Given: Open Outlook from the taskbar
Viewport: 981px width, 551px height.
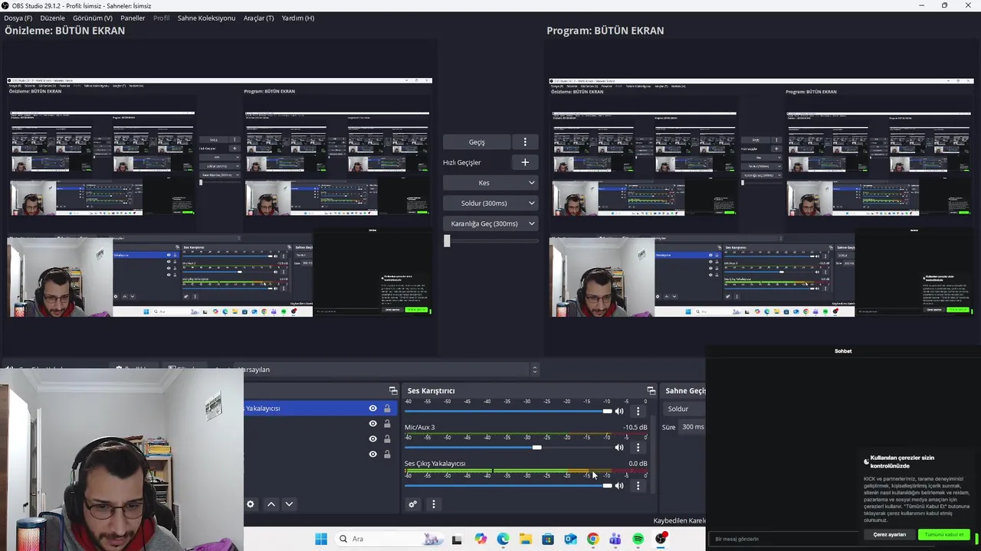Looking at the screenshot, I should (x=570, y=539).
